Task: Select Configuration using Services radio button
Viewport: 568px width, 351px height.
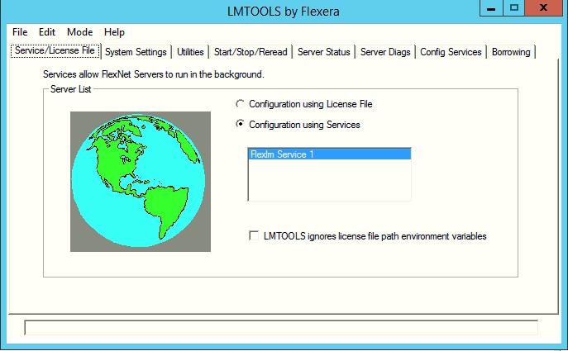Action: pos(241,125)
